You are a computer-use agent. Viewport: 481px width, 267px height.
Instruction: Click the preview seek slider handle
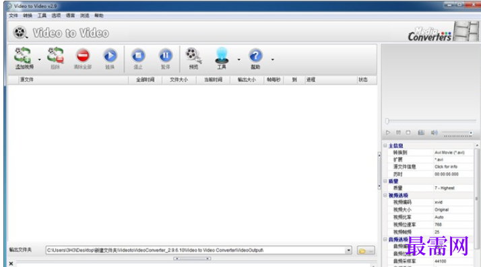[387, 121]
